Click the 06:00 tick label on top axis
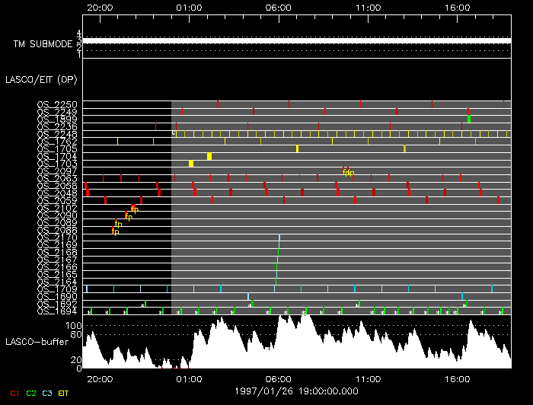The image size is (533, 405). [278, 6]
